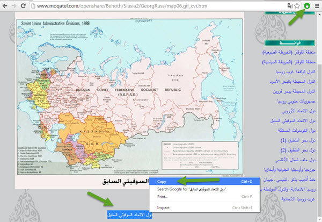Screen dimensions: 322x222
Task: Reload the page with the refresh icon
Action: (23, 6)
